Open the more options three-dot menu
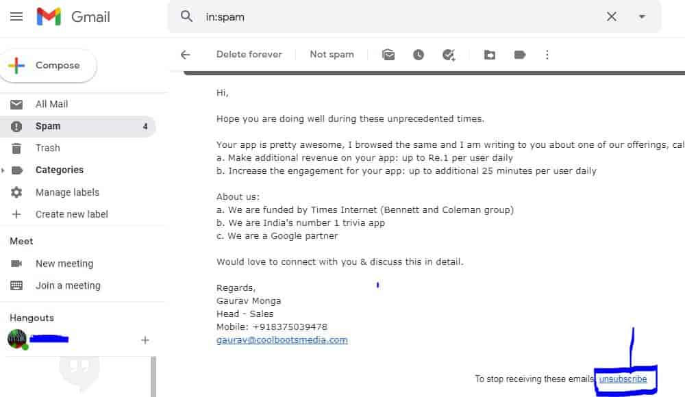 point(547,54)
